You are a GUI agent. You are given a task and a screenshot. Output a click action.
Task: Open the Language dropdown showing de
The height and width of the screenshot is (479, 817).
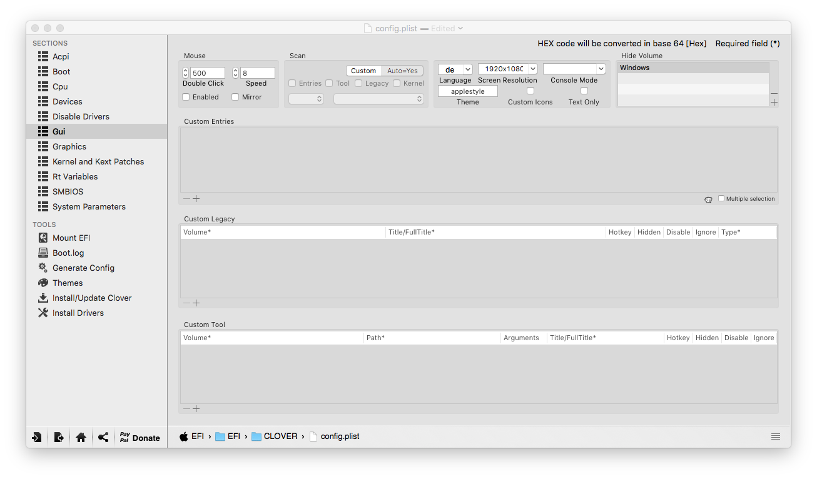coord(455,69)
